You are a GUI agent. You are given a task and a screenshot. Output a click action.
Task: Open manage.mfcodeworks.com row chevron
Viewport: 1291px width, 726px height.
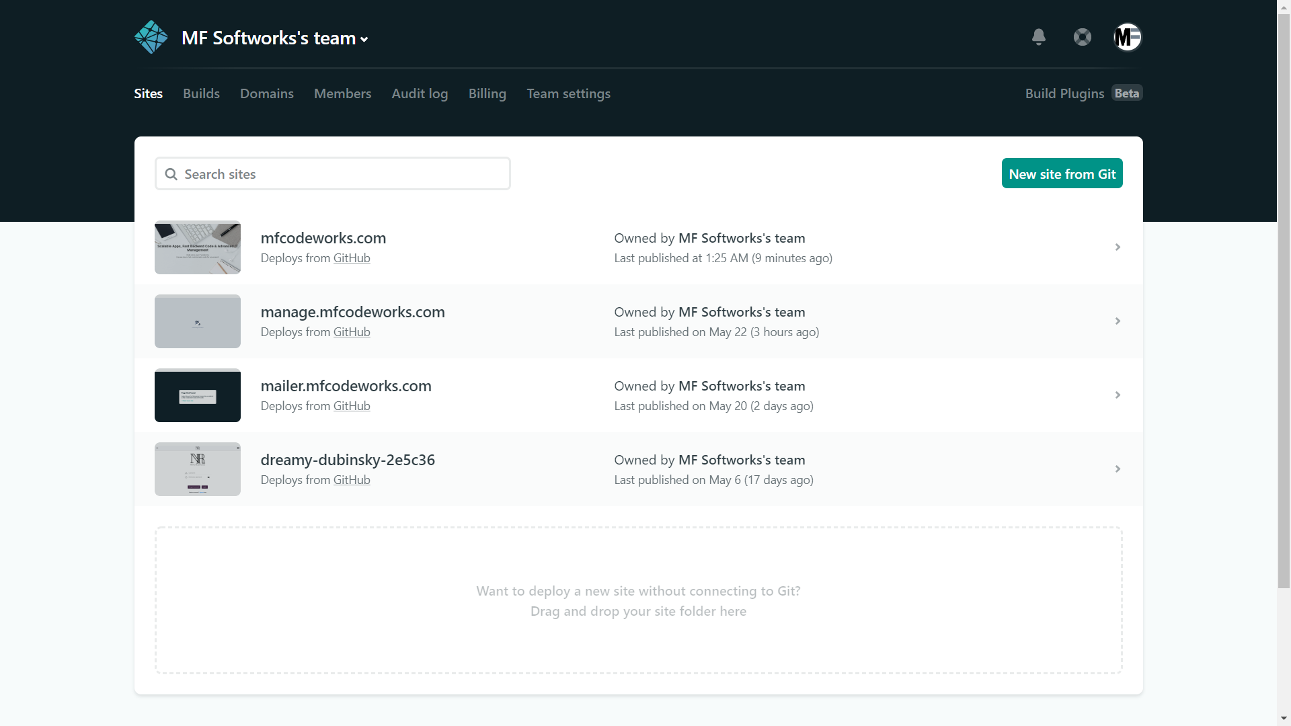(x=1118, y=321)
